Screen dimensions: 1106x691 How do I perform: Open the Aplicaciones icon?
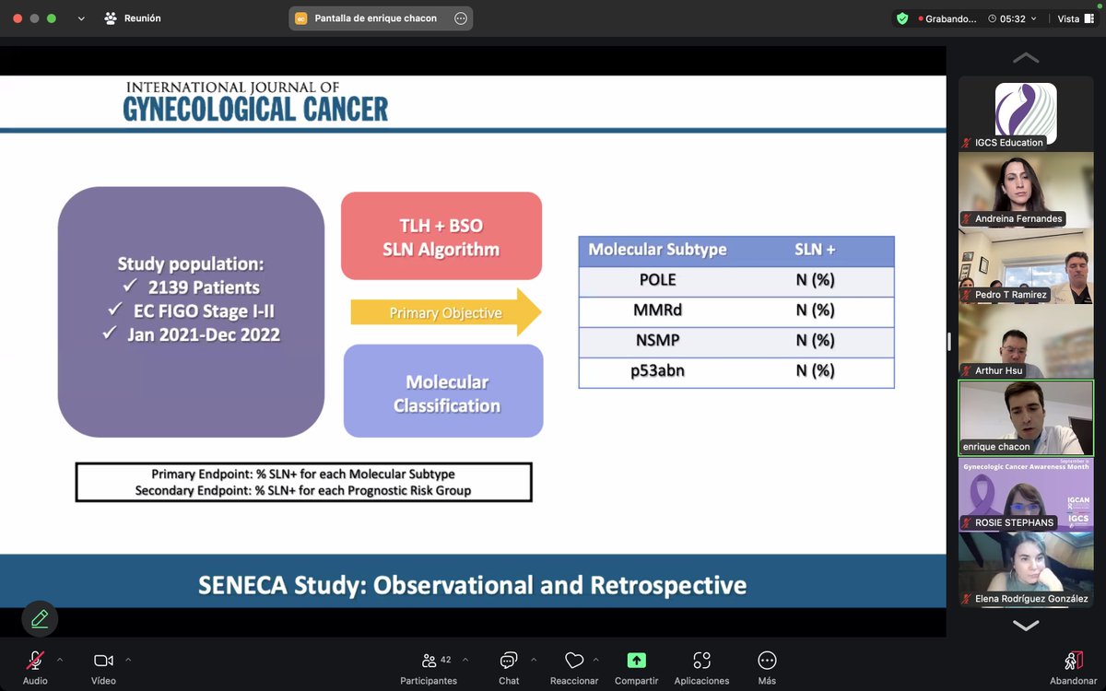pos(701,661)
